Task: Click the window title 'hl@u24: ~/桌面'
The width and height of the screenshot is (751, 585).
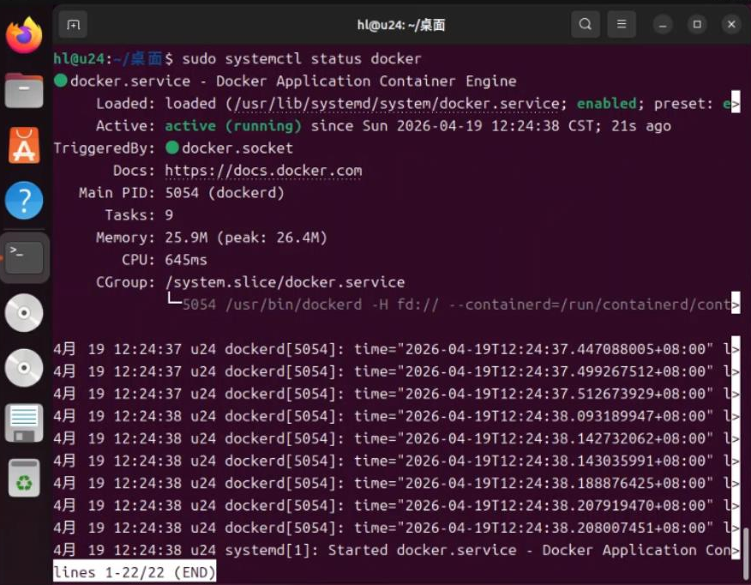Action: point(401,25)
